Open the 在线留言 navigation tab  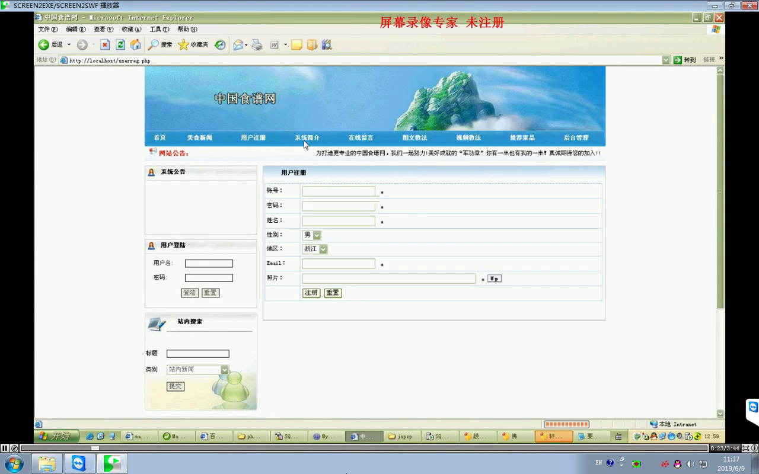click(361, 138)
